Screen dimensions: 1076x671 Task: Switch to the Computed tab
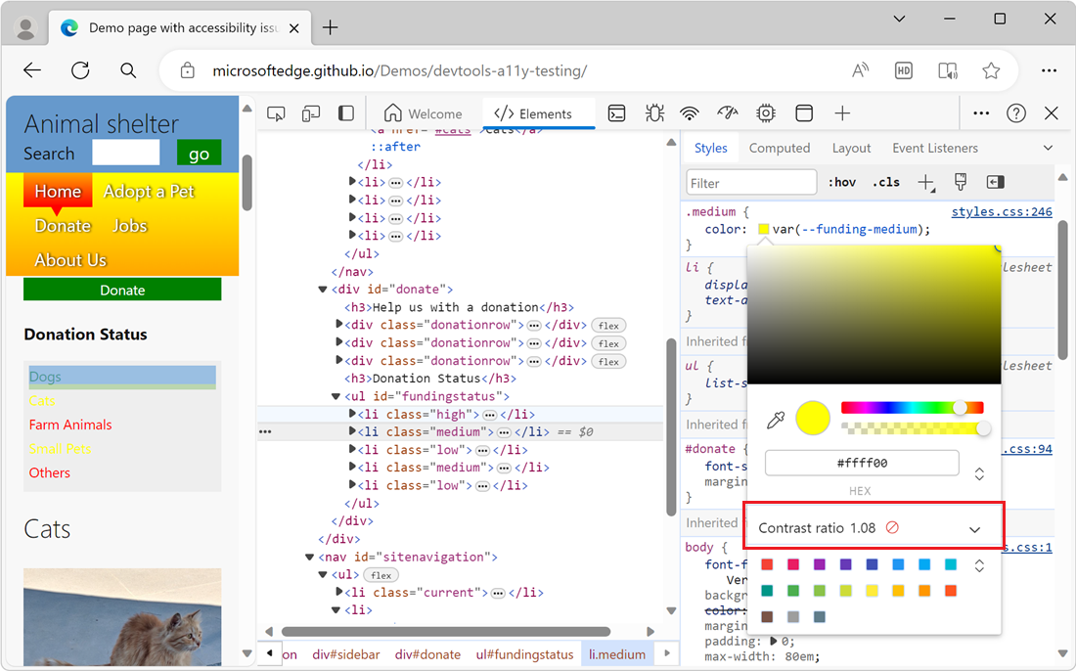tap(780, 148)
